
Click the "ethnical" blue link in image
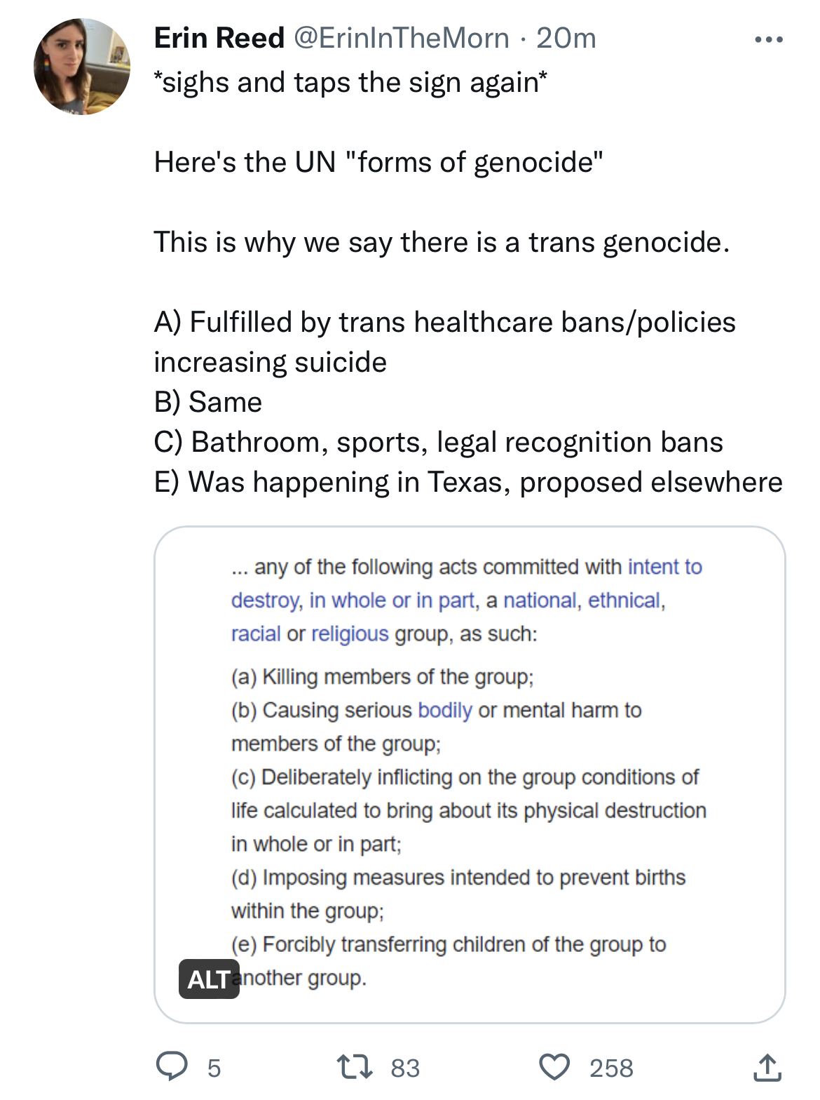[x=624, y=601]
